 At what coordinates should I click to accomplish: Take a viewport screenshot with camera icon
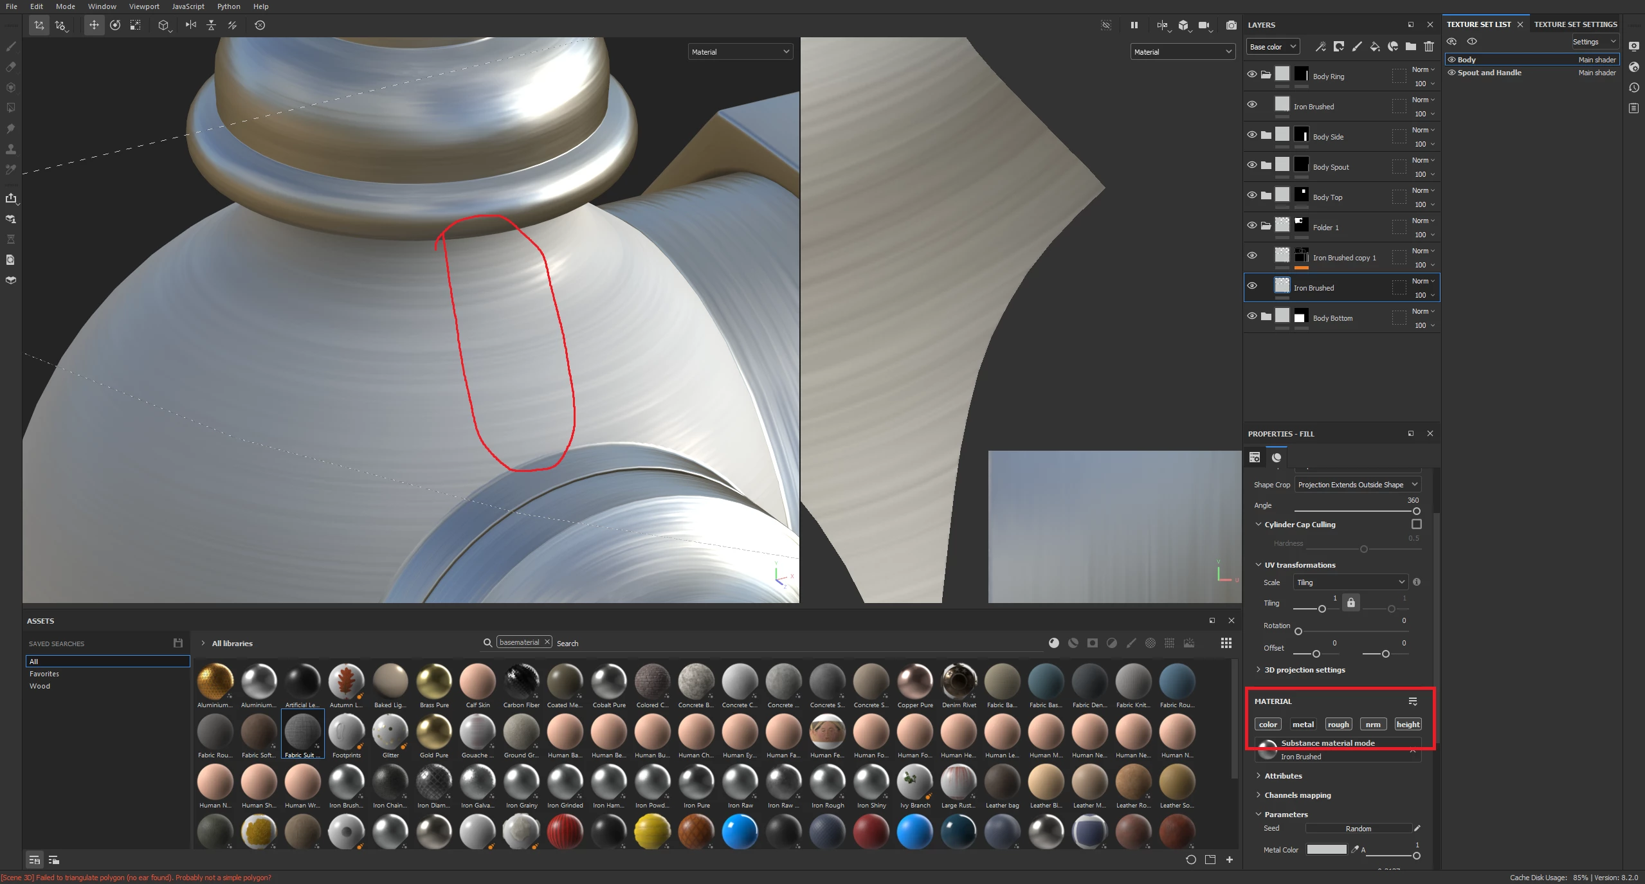pos(1231,25)
